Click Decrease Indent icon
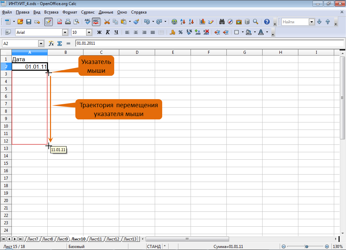Viewport: 346px width, 250px height. coord(217,32)
